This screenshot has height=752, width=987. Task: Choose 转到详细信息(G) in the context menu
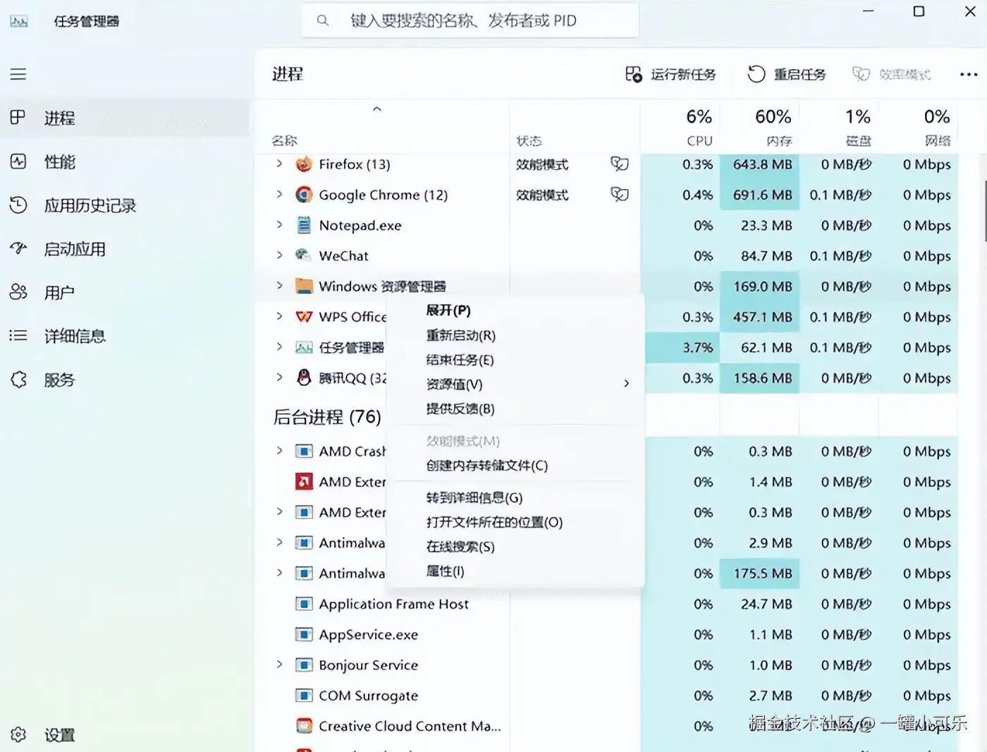pyautogui.click(x=474, y=498)
